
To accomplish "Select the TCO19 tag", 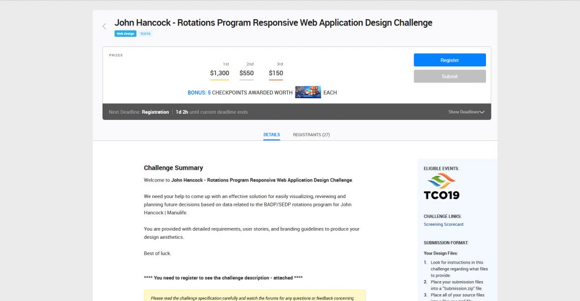I will click(146, 33).
